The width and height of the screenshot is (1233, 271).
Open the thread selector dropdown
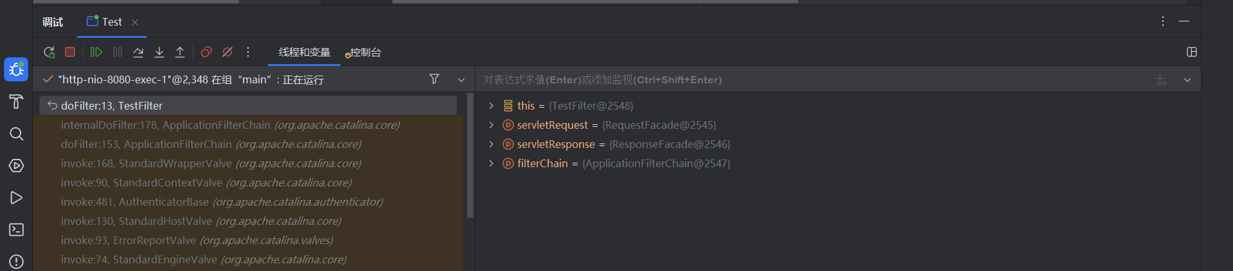pos(461,79)
